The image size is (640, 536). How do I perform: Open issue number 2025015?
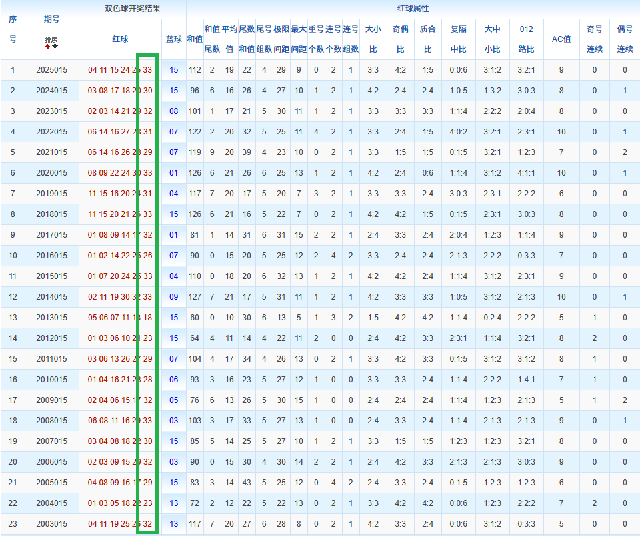point(51,70)
